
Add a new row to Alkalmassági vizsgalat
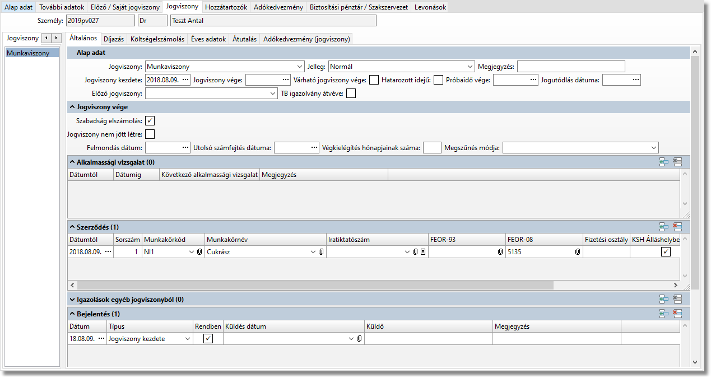[x=664, y=162]
